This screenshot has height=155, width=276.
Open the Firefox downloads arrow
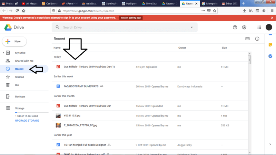tap(244, 11)
